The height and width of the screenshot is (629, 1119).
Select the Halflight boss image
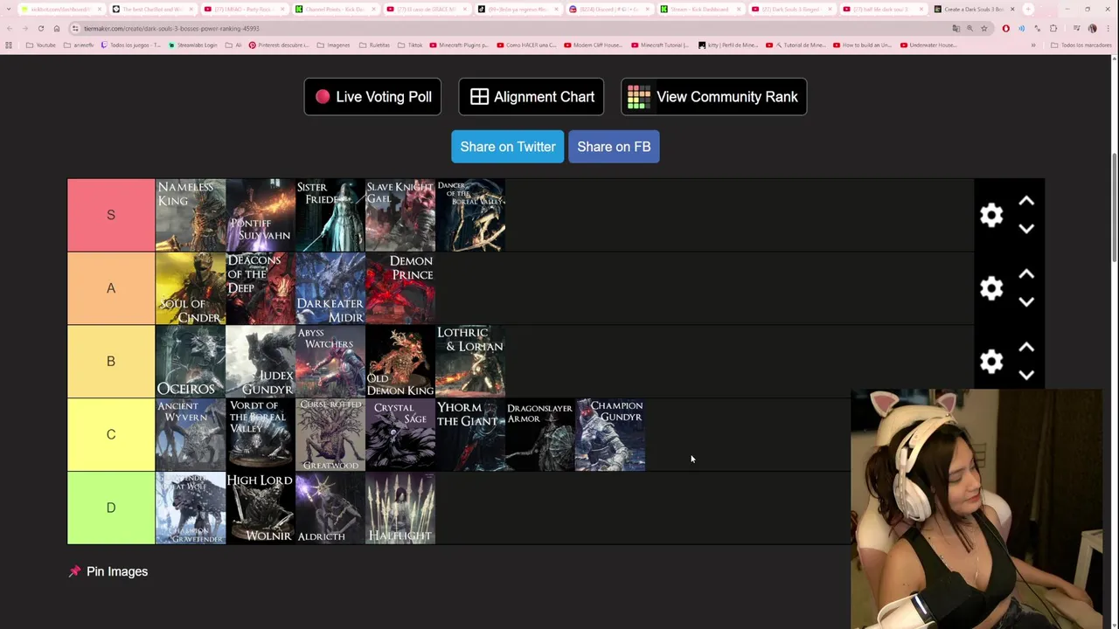tap(400, 508)
